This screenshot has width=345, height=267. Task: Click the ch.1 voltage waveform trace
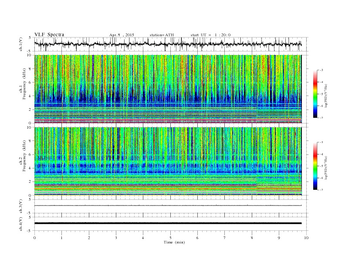[168, 44]
